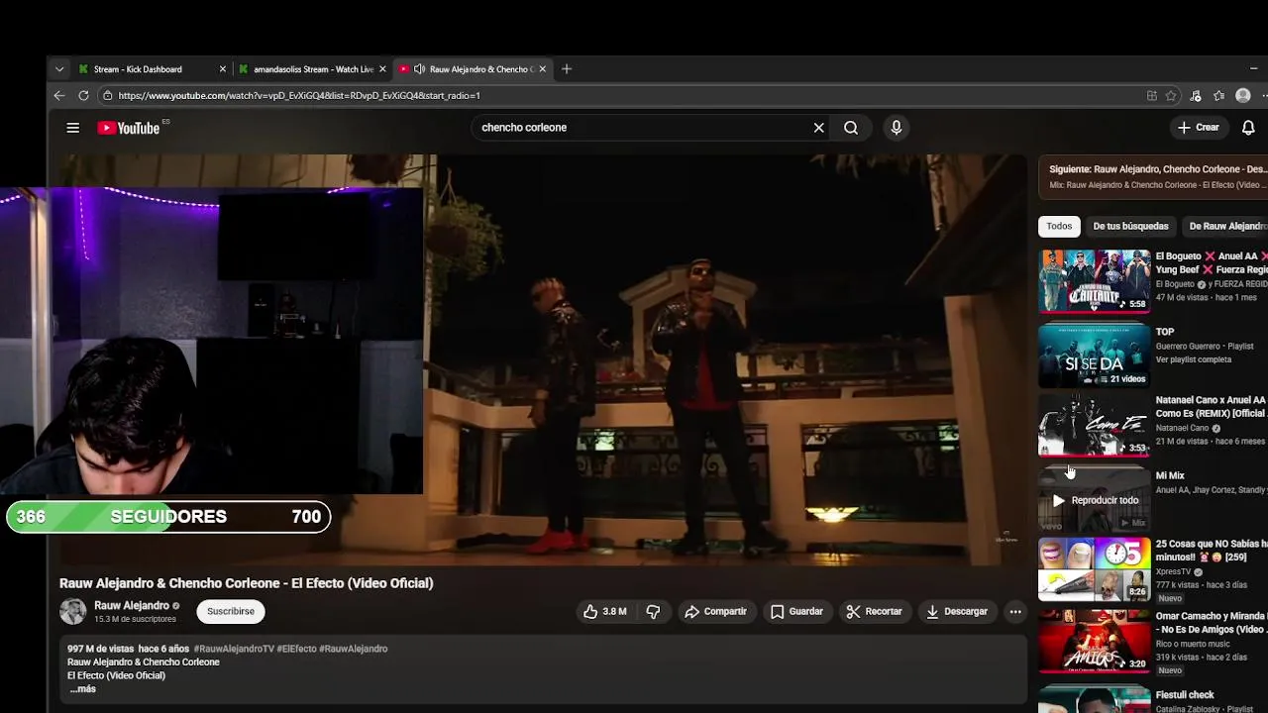Image resolution: width=1268 pixels, height=713 pixels.
Task: Open Rauw Alejandro channel name link
Action: point(131,605)
